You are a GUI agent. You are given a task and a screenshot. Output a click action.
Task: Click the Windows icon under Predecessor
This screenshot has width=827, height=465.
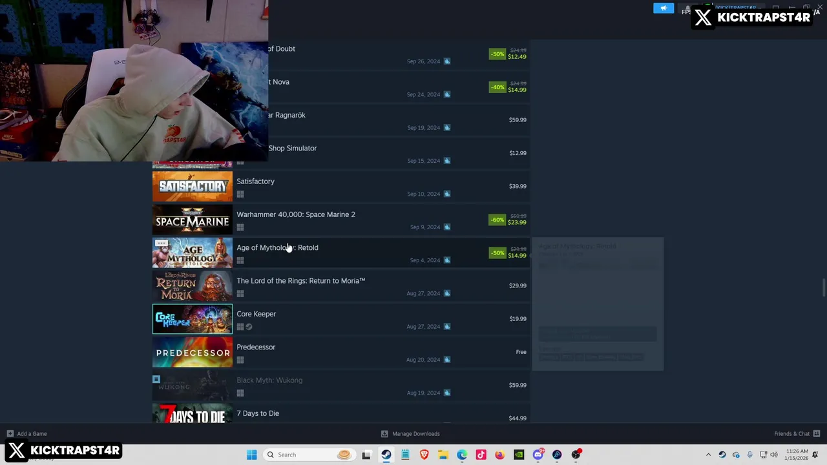(240, 360)
